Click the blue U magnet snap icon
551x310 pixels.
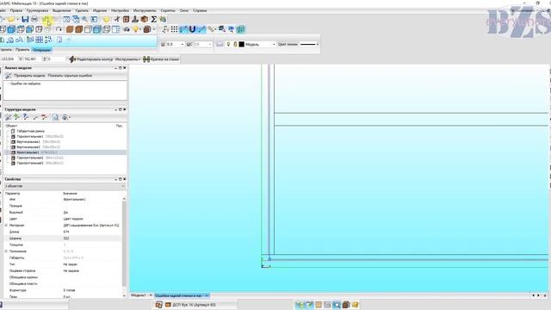tap(192, 29)
